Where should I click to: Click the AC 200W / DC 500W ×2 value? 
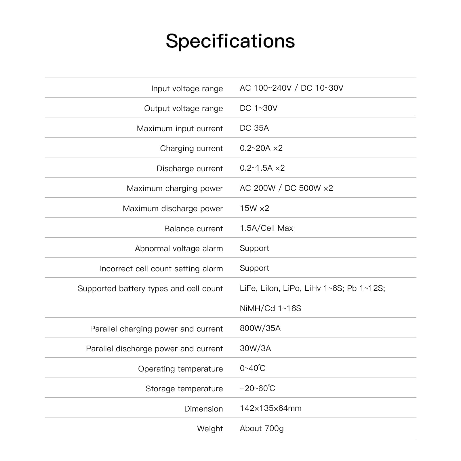[286, 188]
